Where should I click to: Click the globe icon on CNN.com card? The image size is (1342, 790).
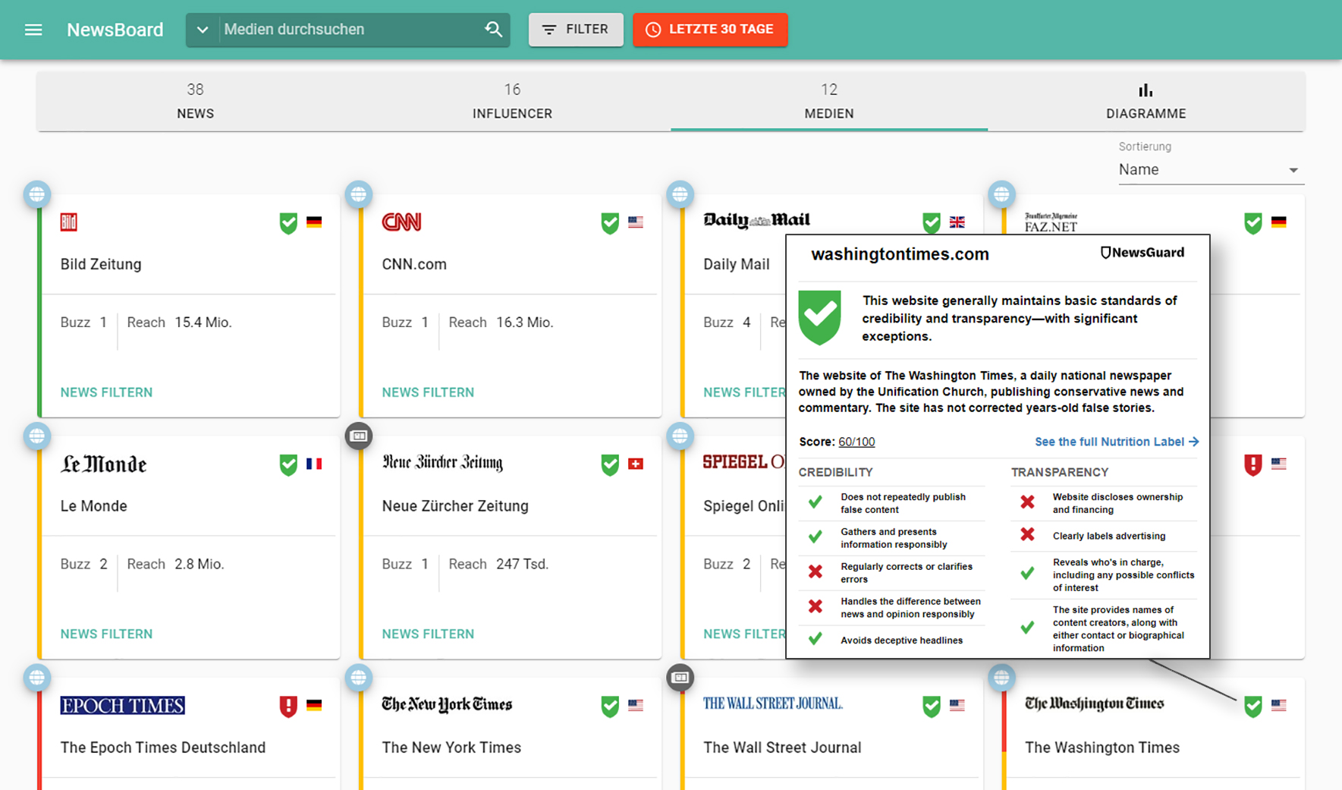[359, 194]
